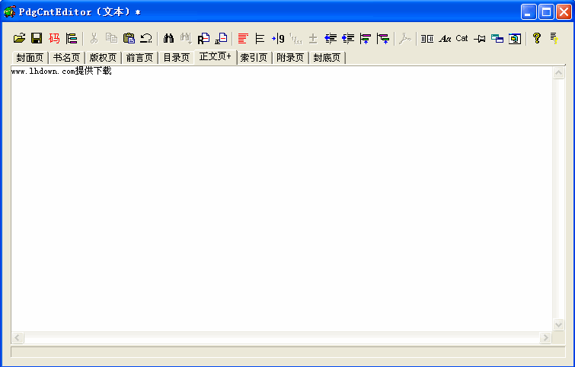Minimize the PdgCntEditor window
575x367 pixels.
(529, 12)
